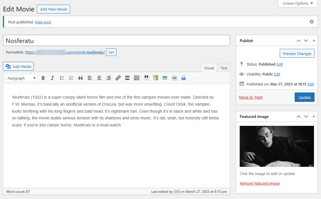The height and width of the screenshot is (199, 321).
Task: Apply blockquote formatting
Action: click(80, 78)
